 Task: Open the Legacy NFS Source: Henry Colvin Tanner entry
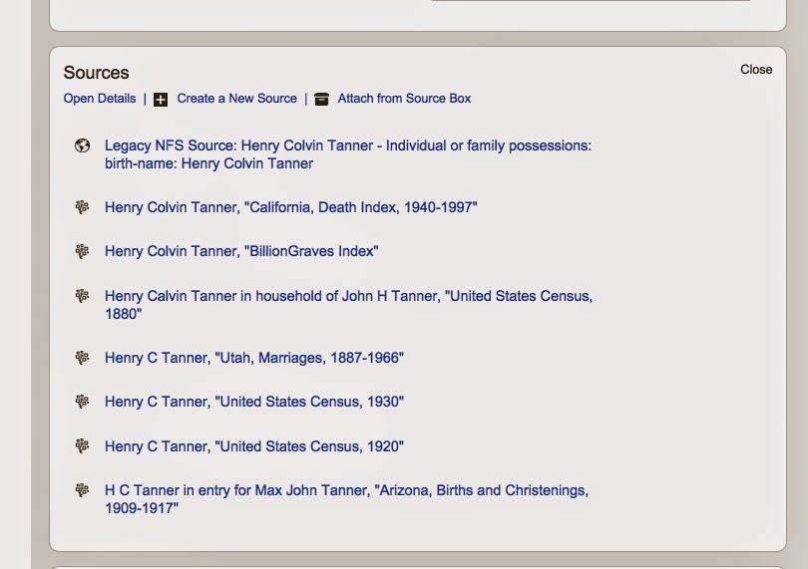point(348,154)
